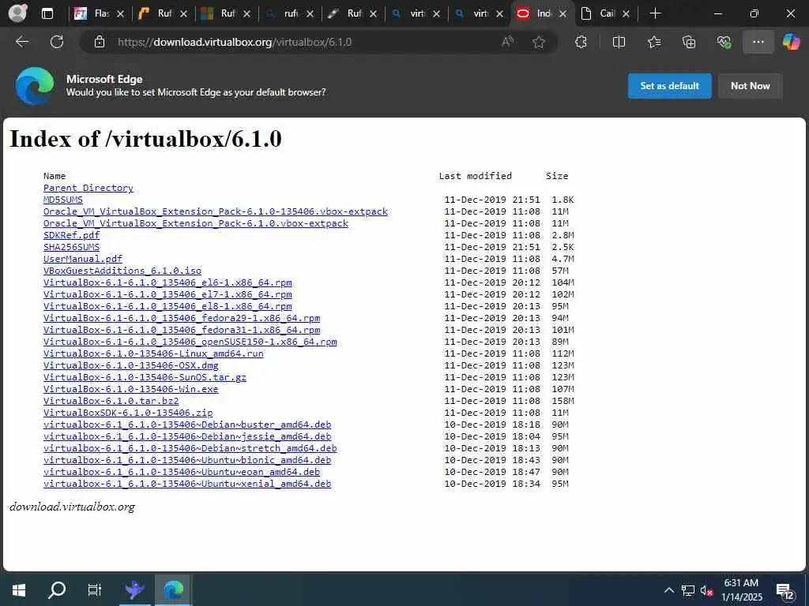Image resolution: width=809 pixels, height=606 pixels.
Task: Add page to favorites with star icon
Action: coord(539,42)
